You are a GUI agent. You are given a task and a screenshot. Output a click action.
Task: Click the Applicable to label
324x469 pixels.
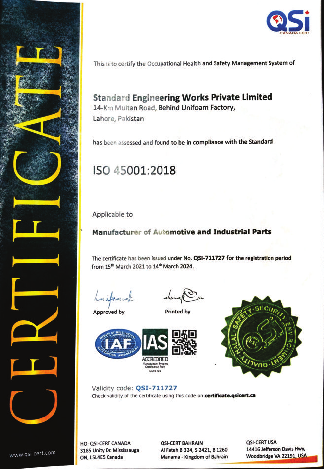pyautogui.click(x=112, y=214)
